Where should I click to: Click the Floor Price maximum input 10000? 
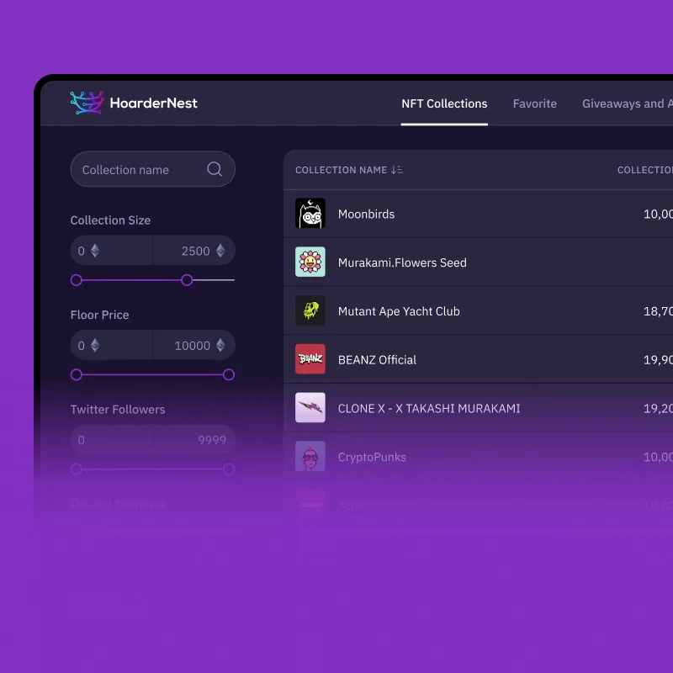[x=194, y=345]
